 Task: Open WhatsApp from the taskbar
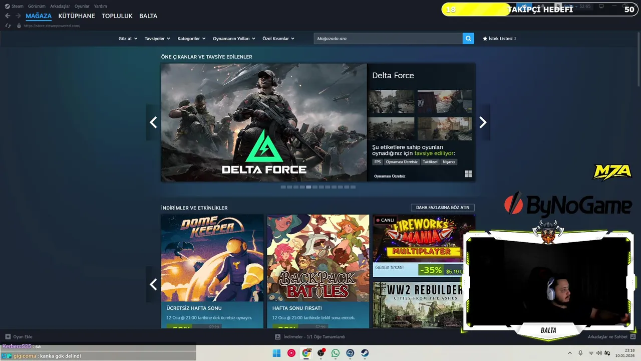[336, 353]
